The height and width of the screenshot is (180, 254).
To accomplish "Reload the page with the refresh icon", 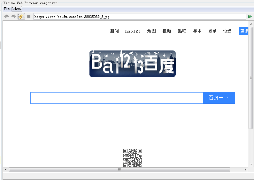I will tap(21, 16).
